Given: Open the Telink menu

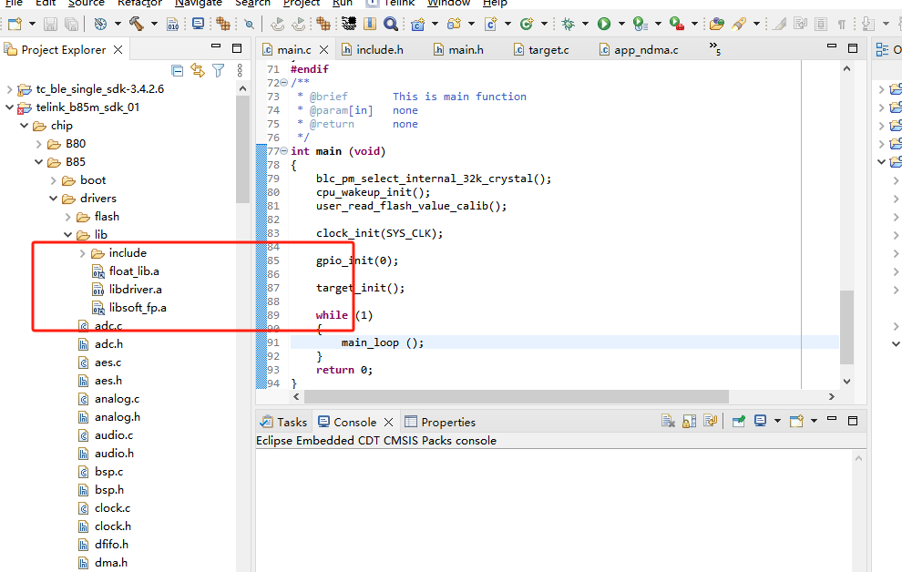Looking at the screenshot, I should click(x=400, y=3).
